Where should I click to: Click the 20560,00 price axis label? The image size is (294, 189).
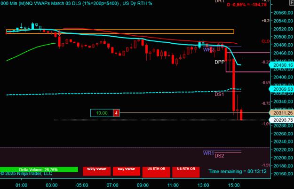pyautogui.click(x=283, y=13)
